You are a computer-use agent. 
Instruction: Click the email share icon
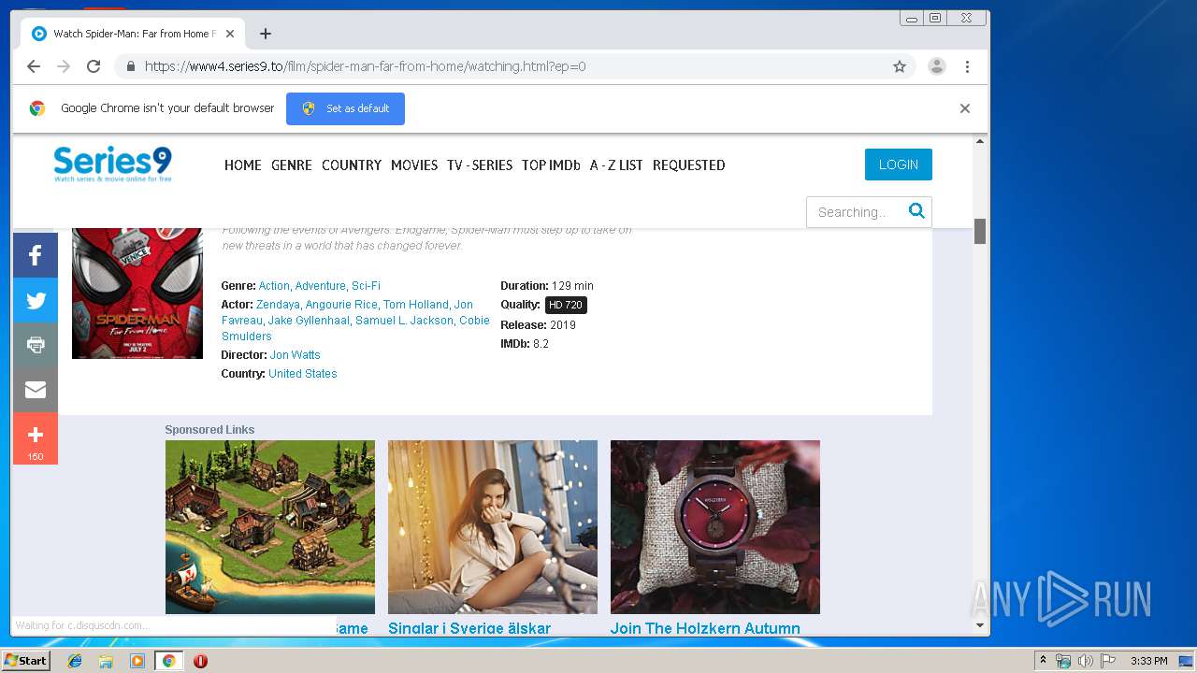point(36,390)
